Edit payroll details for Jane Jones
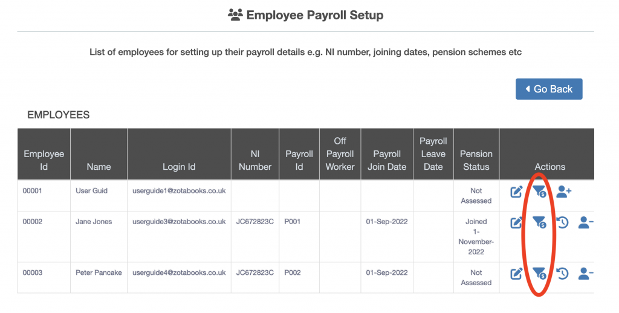This screenshot has width=619, height=313. coord(516,223)
